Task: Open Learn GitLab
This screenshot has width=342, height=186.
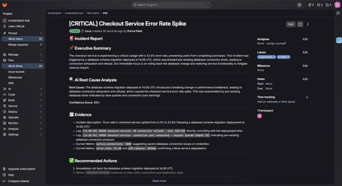Action: click(17, 26)
